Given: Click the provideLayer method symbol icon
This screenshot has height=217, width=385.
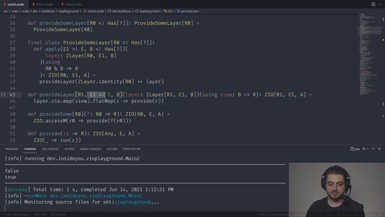Looking at the screenshot, I should 178,11.
